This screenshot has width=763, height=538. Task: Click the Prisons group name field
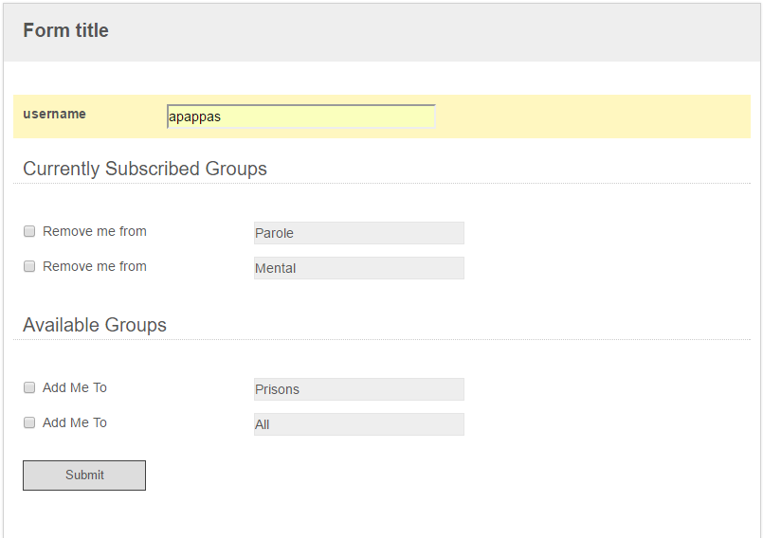[x=359, y=389]
